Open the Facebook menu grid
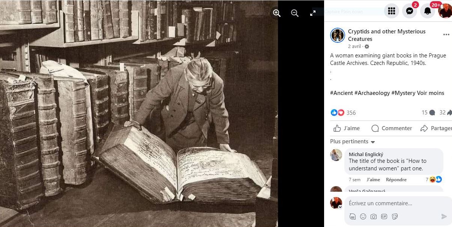Viewport: 452px width, 227px height. coord(392,11)
